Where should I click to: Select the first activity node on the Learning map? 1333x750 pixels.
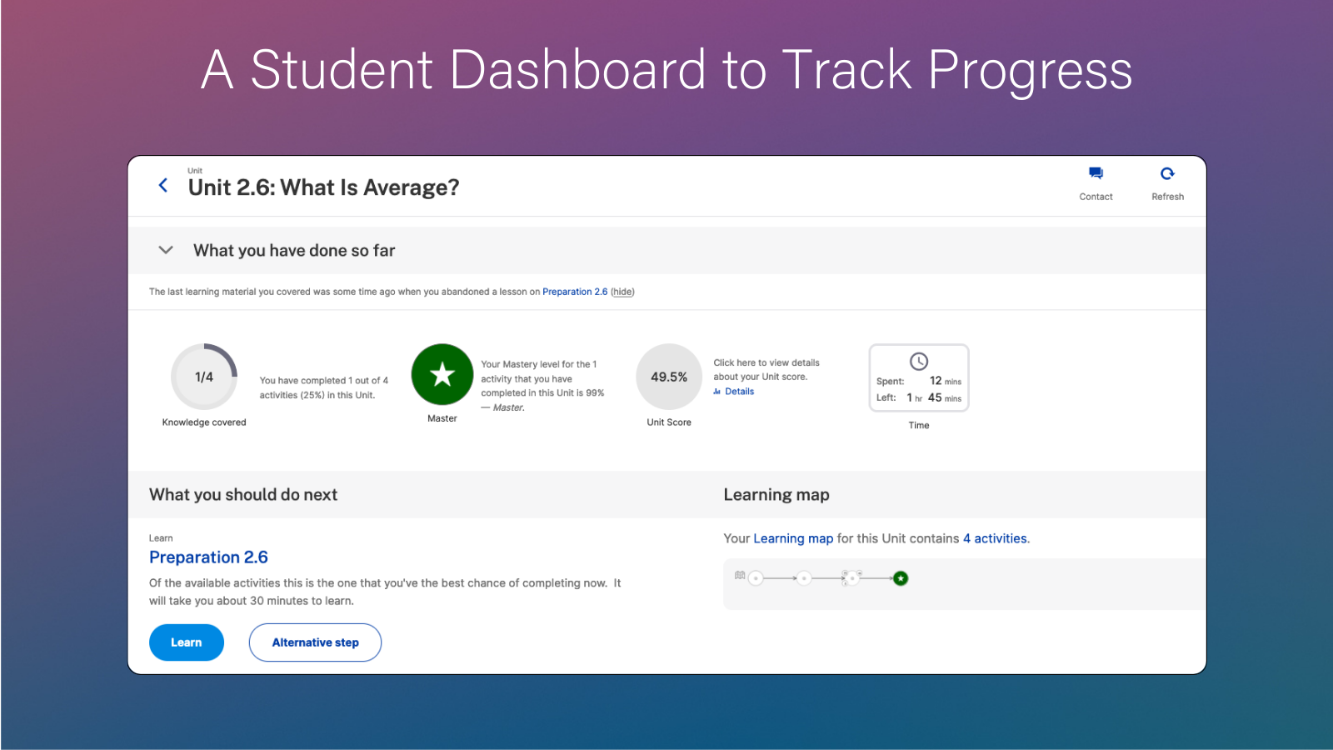[756, 578]
